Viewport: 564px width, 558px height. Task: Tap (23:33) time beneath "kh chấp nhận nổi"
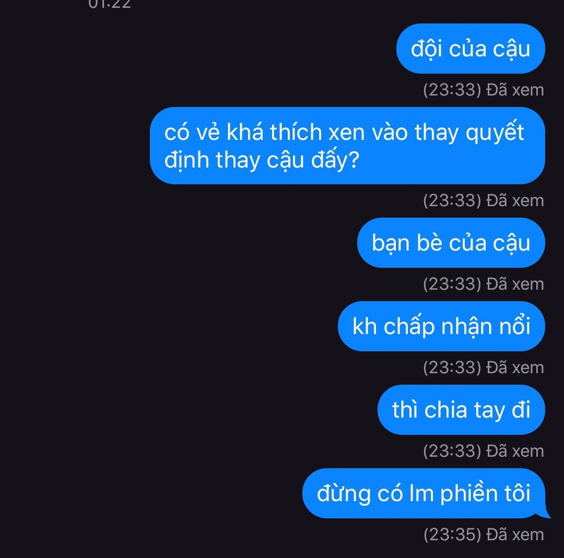point(452,367)
